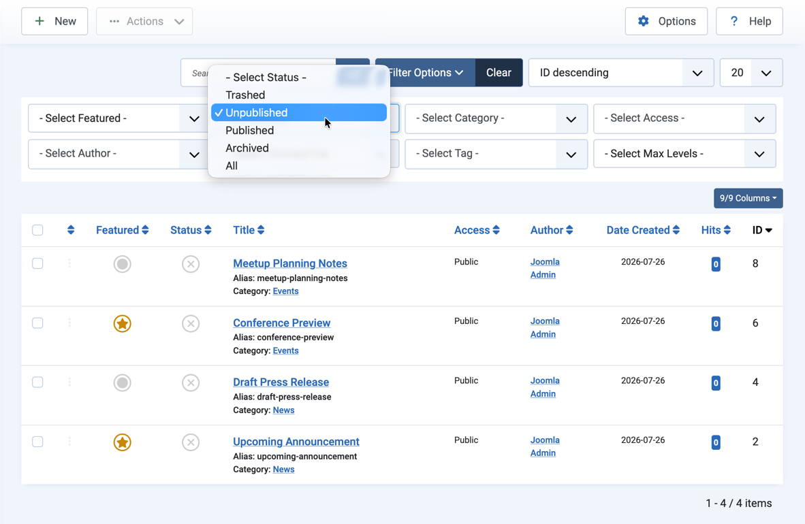Open Upcoming Announcement article link
This screenshot has height=524, width=805.
coord(296,442)
